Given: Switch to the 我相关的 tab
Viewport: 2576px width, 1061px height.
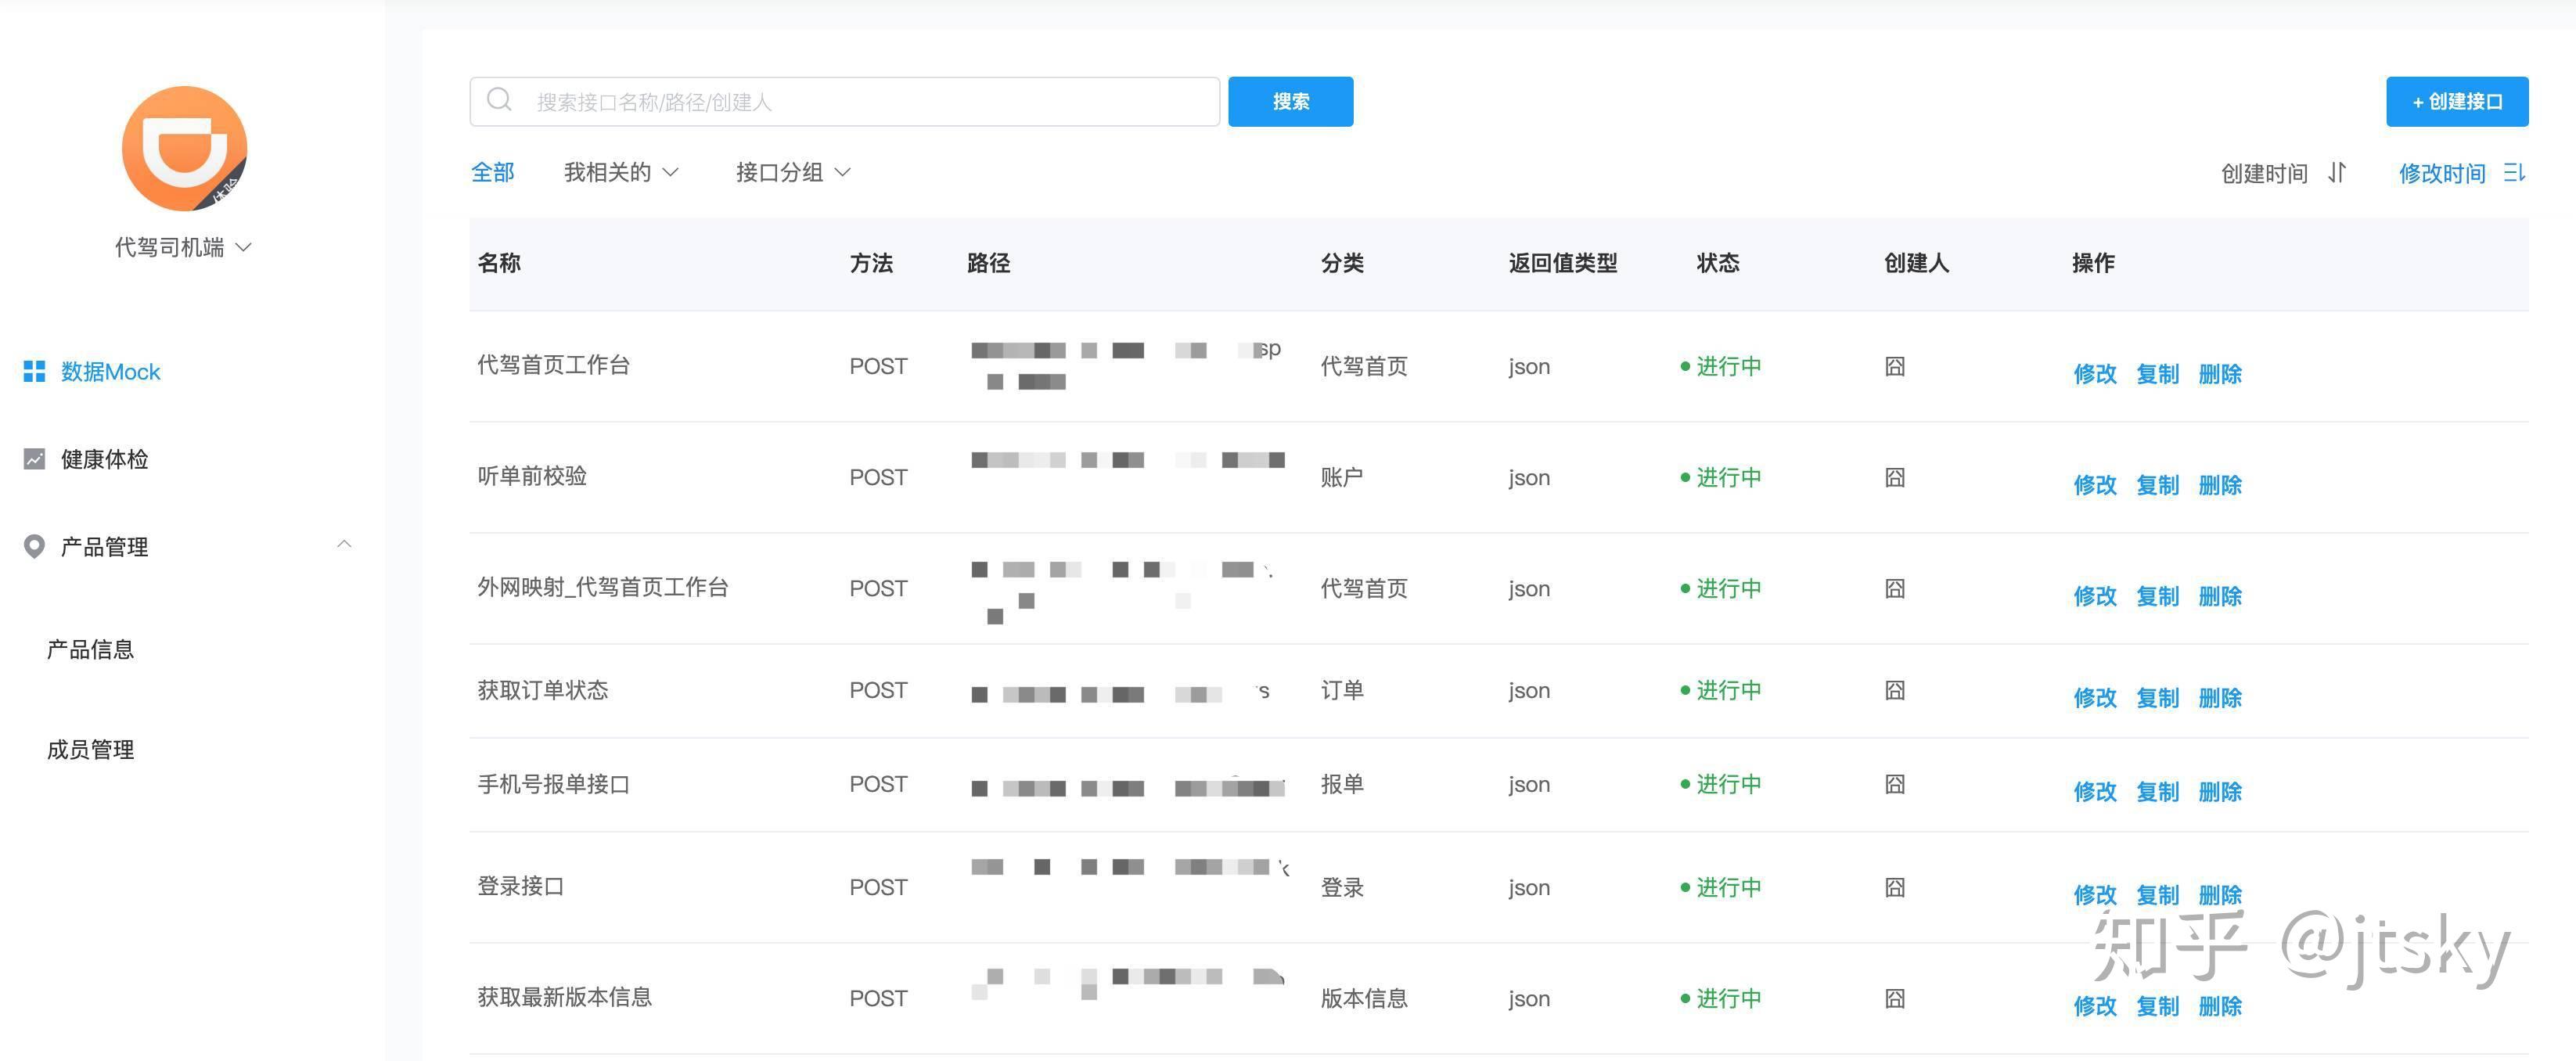Looking at the screenshot, I should [608, 171].
